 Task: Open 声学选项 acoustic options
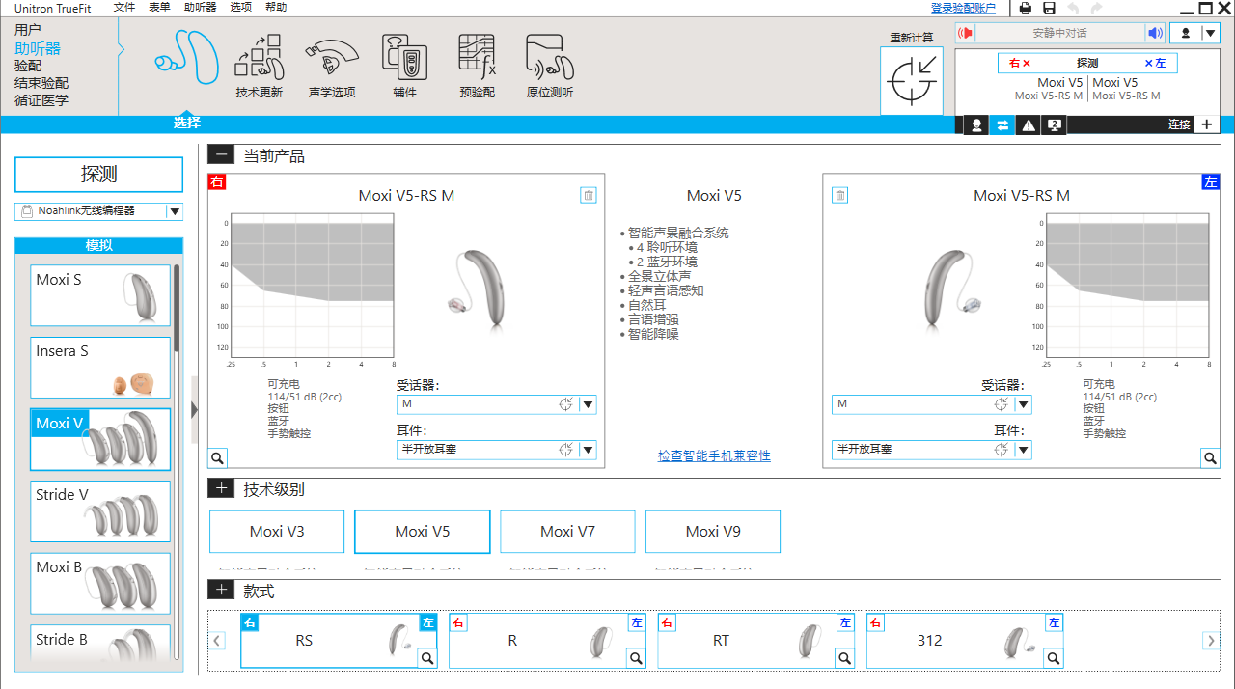click(332, 68)
